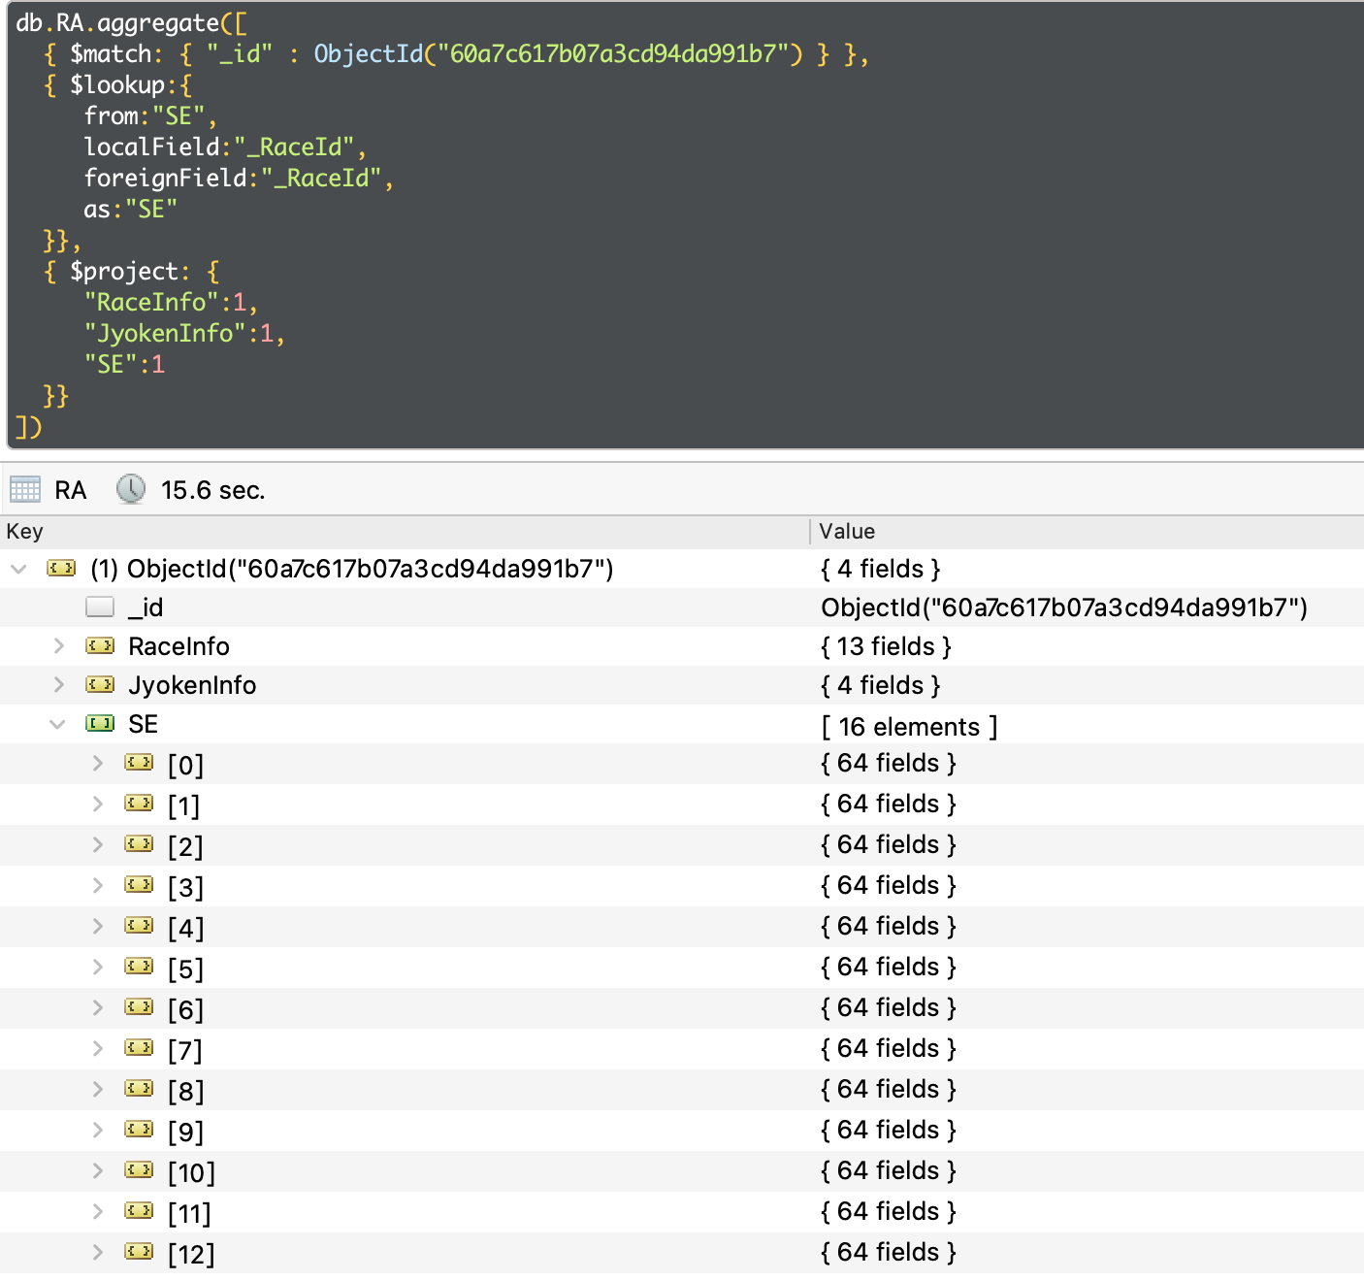Click the RA collection table icon
The height and width of the screenshot is (1281, 1364).
(25, 489)
